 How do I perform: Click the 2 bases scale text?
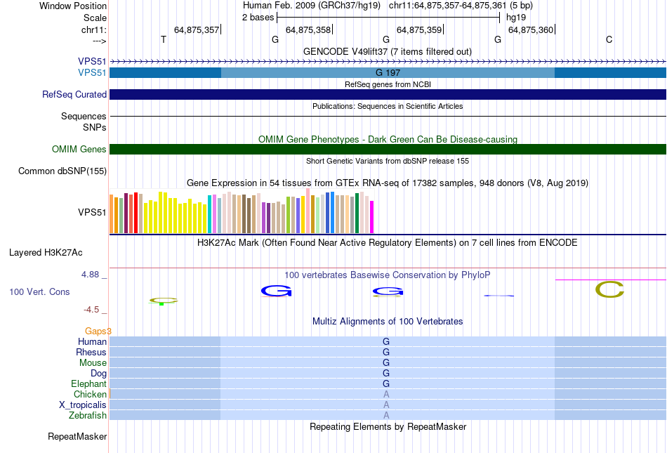click(258, 18)
